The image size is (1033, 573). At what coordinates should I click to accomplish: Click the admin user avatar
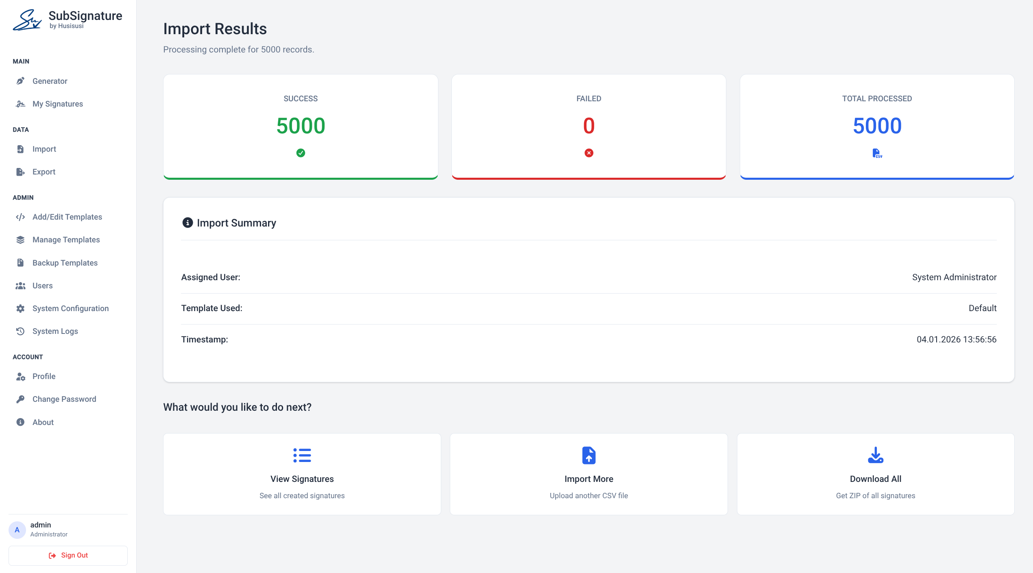pos(17,530)
